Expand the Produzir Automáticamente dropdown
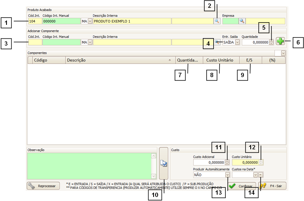This screenshot has width=304, height=201. click(227, 175)
